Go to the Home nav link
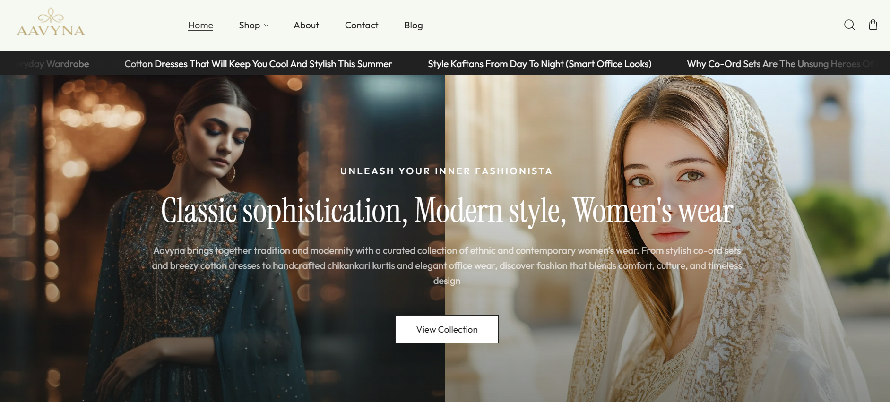 200,26
